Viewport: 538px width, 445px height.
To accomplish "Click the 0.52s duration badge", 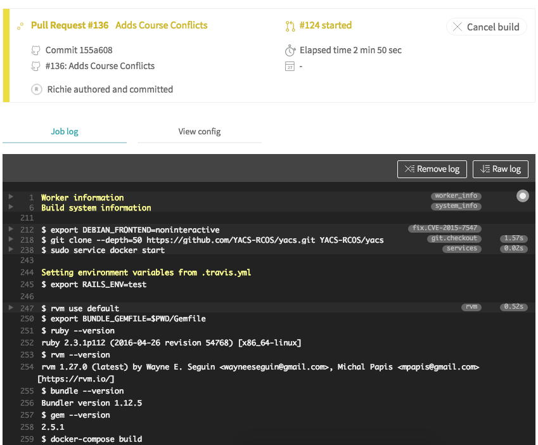I will 514,307.
